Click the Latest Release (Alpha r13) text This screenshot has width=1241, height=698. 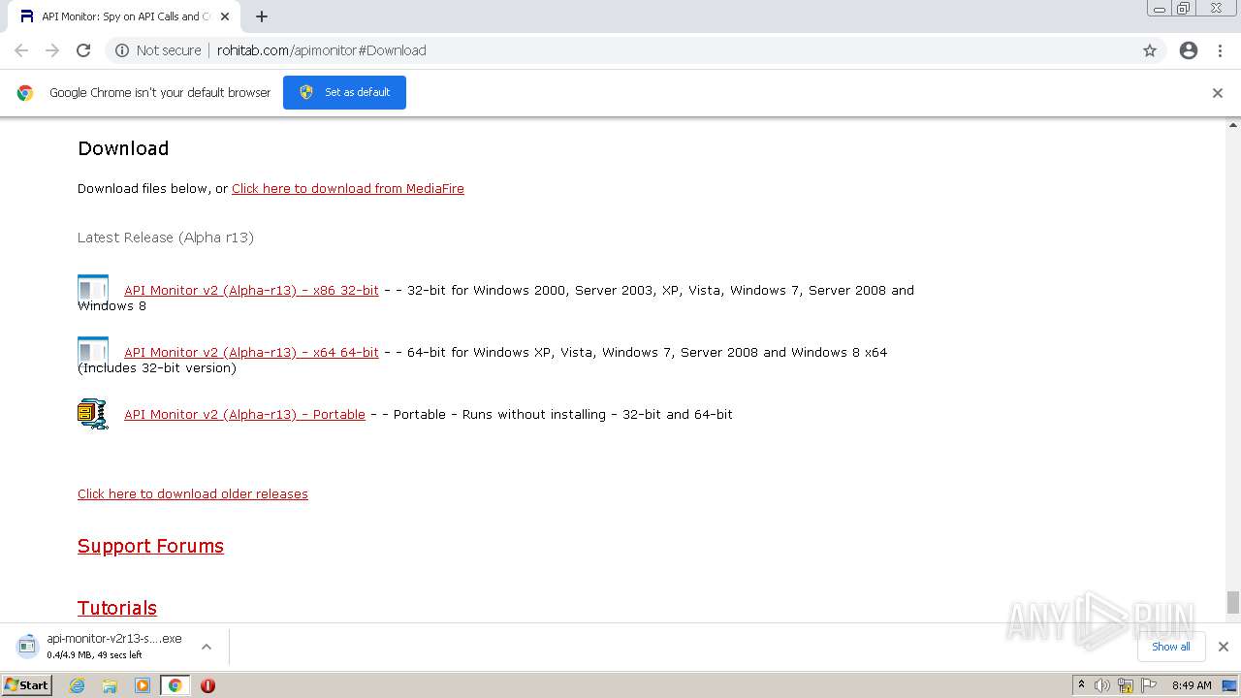coord(166,238)
